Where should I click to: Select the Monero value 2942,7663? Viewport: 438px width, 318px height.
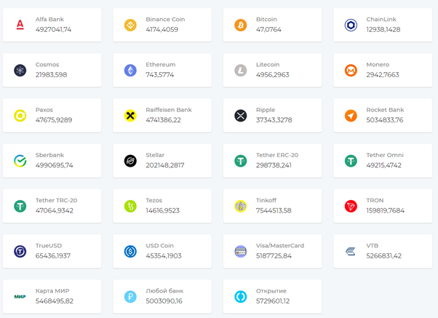383,75
